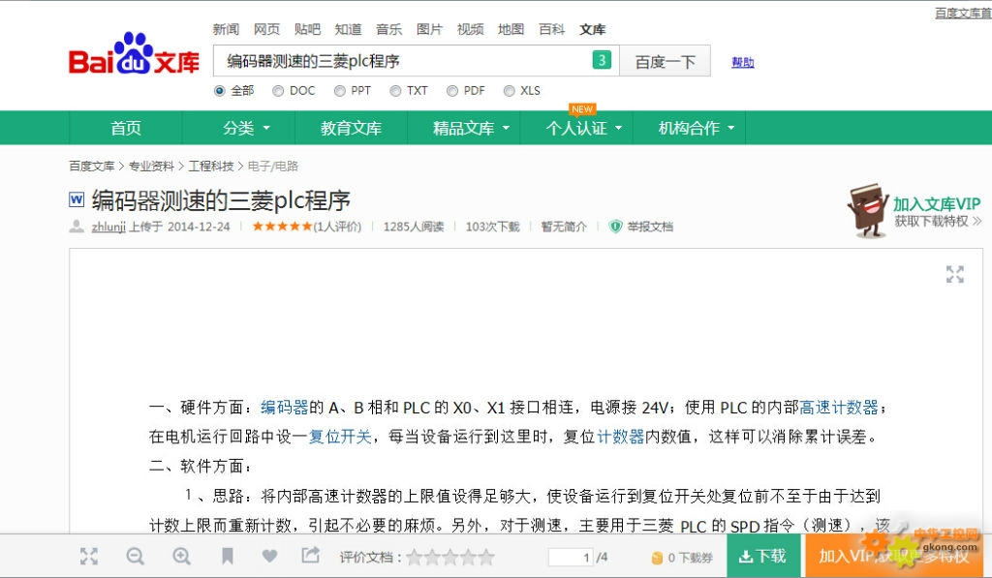Viewport: 992px width, 578px height.
Task: Favorite the document with heart icon
Action: click(269, 556)
